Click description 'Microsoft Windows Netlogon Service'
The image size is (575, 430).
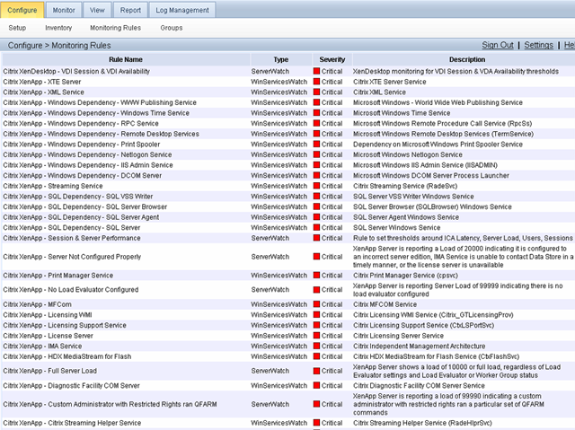click(x=408, y=154)
